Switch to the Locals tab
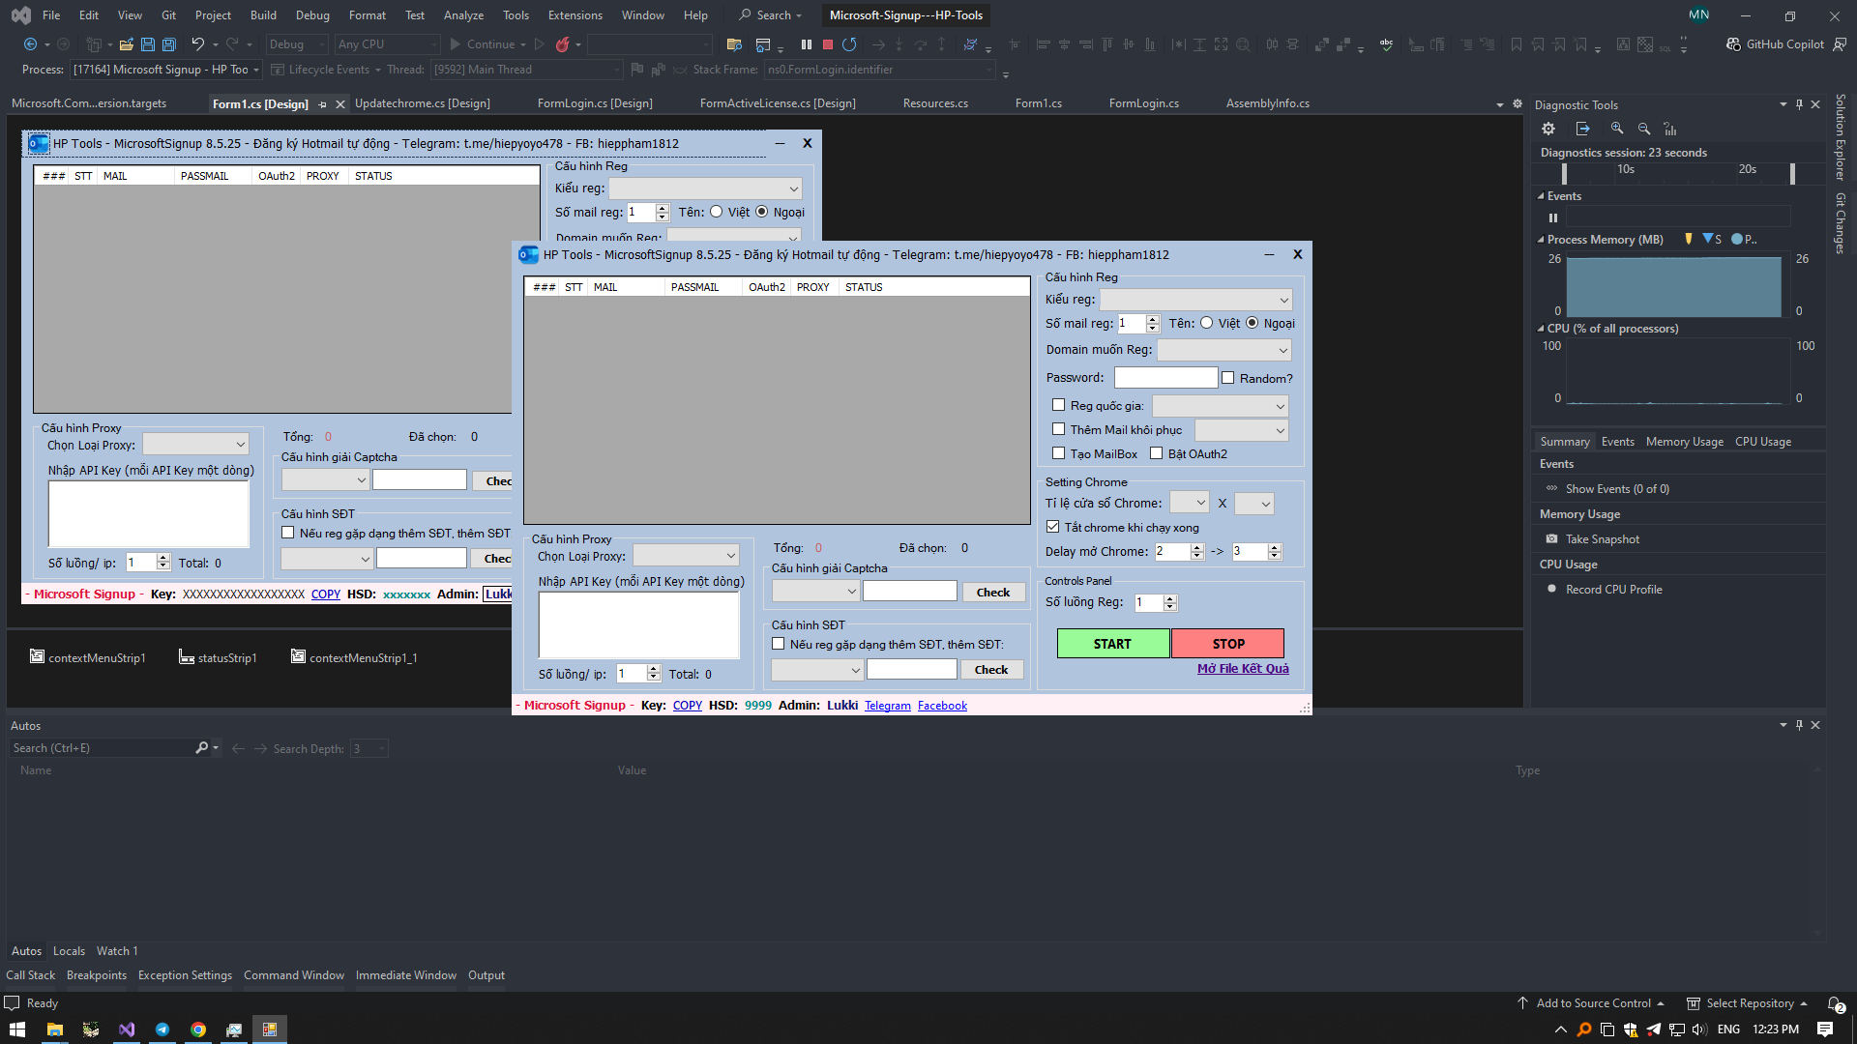The width and height of the screenshot is (1857, 1044). tap(69, 951)
